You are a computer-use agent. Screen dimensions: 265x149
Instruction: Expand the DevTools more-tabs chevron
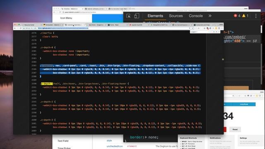[210, 16]
